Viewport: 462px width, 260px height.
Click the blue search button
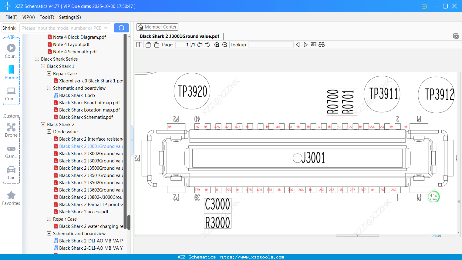click(x=121, y=28)
